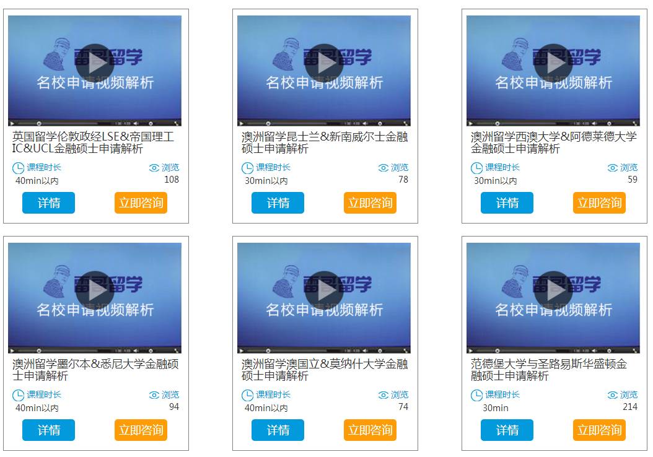Open 详情 for 西澳大学&阿德莱德大学 course

pos(507,202)
